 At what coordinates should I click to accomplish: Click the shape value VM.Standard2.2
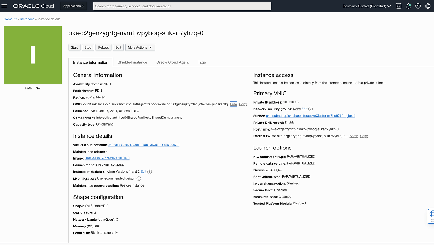[96, 206]
